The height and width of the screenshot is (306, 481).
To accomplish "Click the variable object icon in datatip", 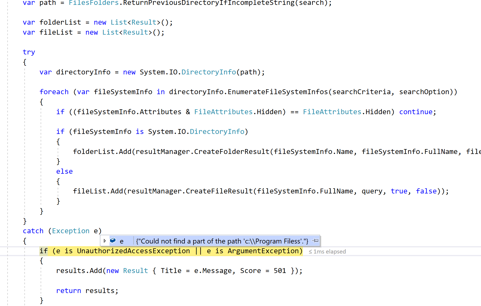I will 113,241.
